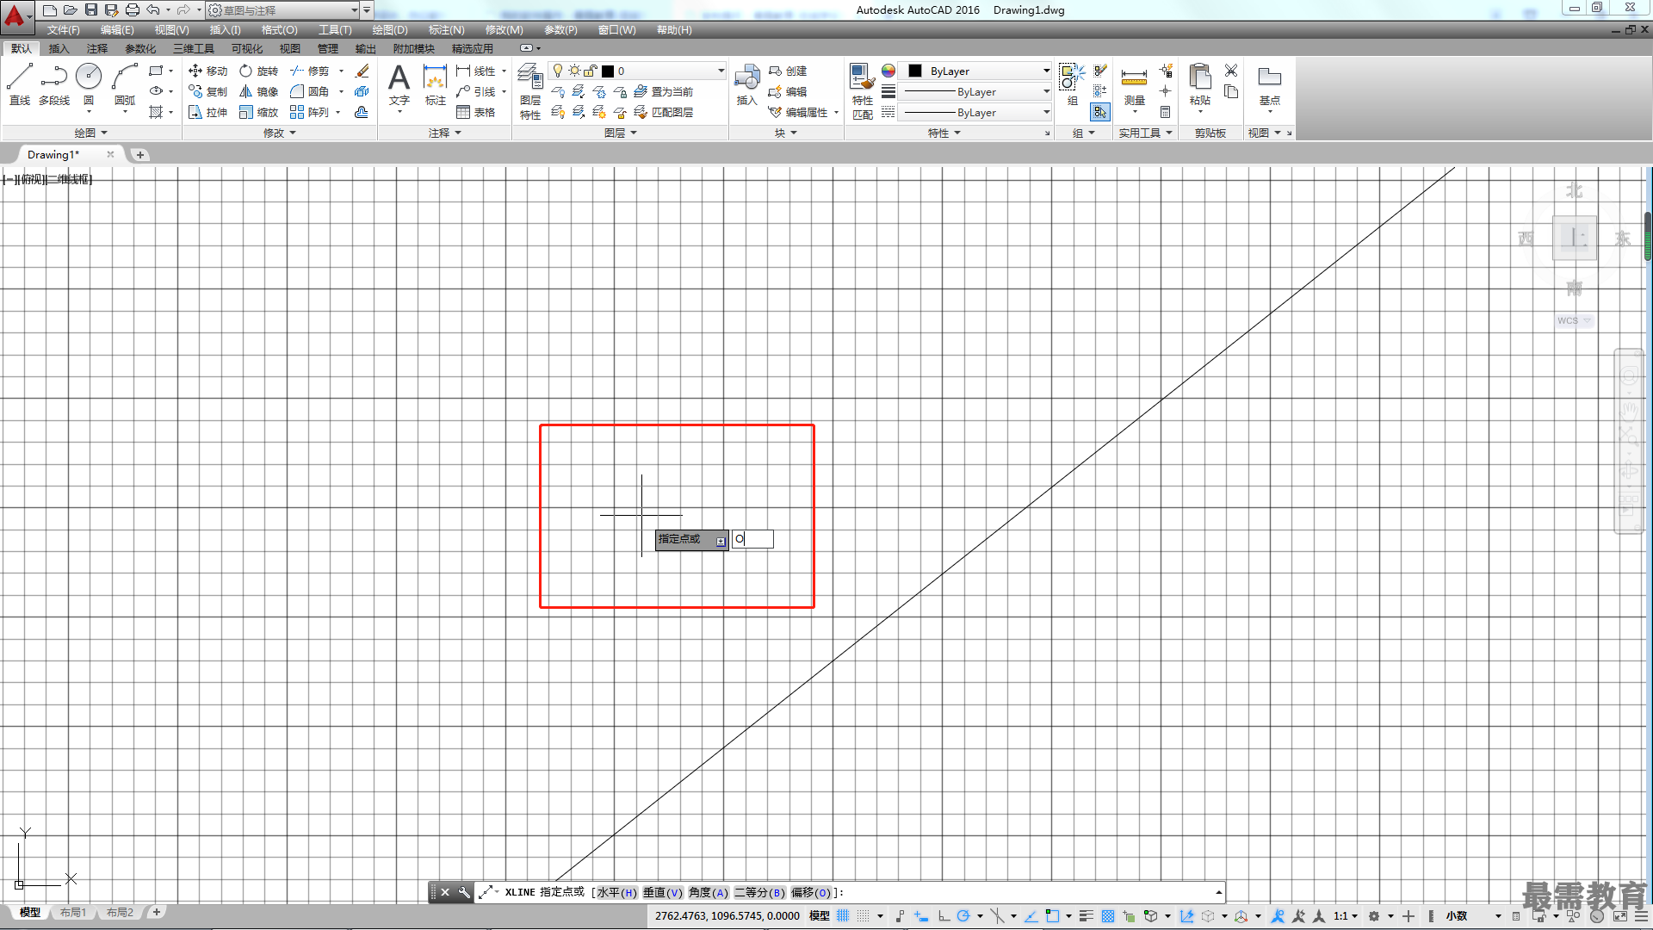This screenshot has width=1653, height=930.
Task: Click the Erase tool in the Modify panel
Action: click(x=362, y=71)
